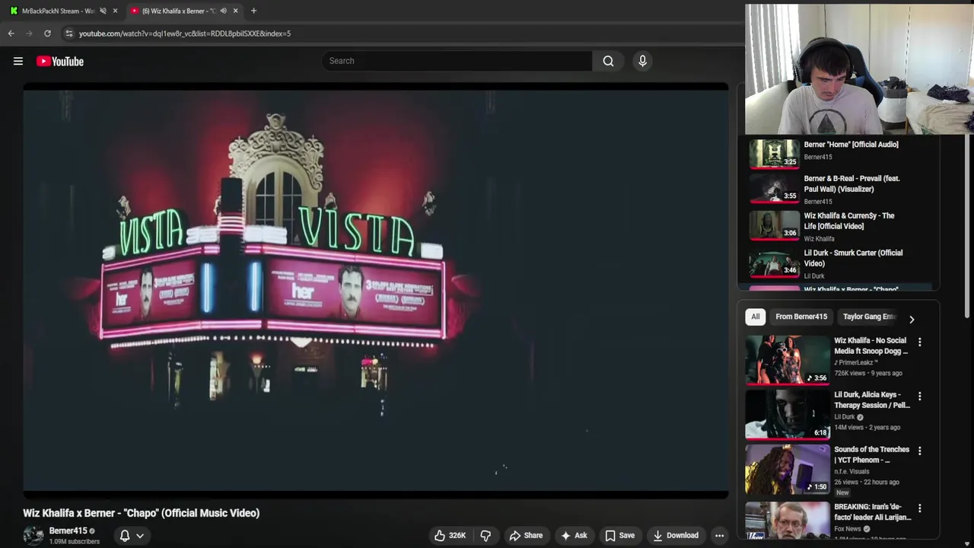This screenshot has height=548, width=974.
Task: Open options menu for Sounds of the Trenches
Action: tap(919, 451)
